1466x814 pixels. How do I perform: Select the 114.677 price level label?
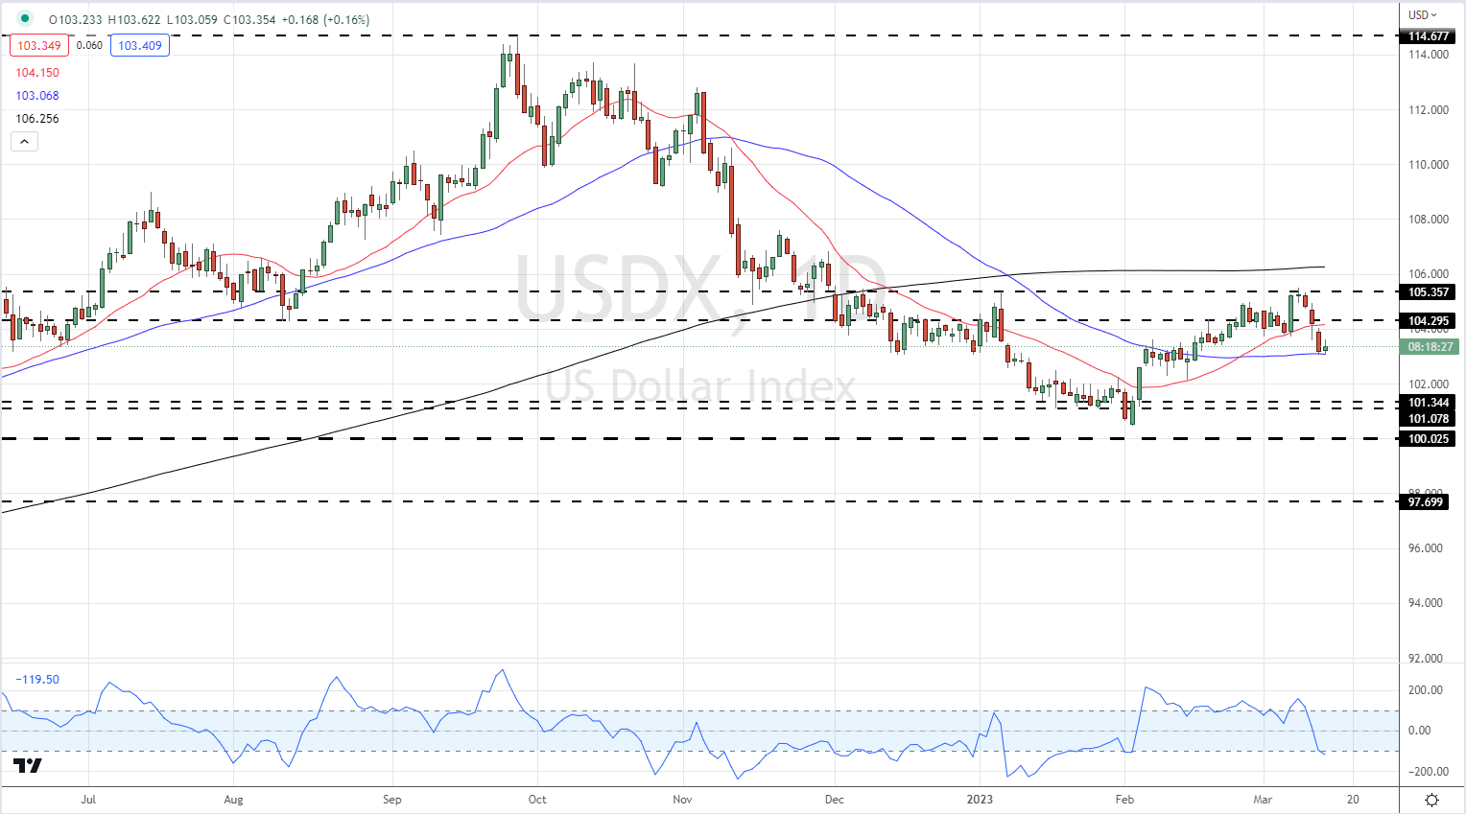[1429, 36]
